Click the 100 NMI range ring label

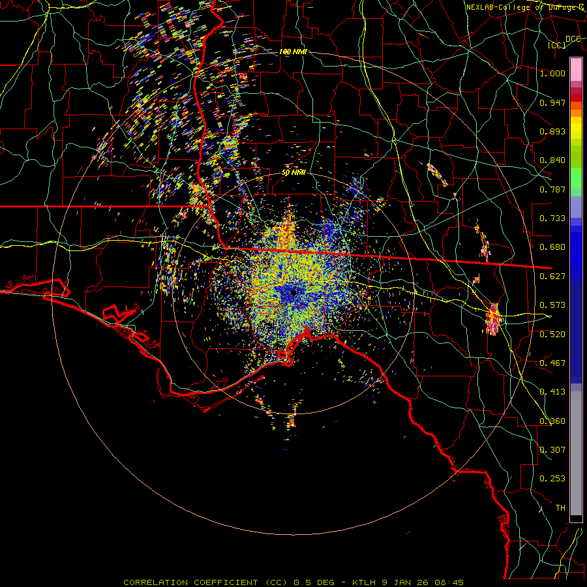293,52
